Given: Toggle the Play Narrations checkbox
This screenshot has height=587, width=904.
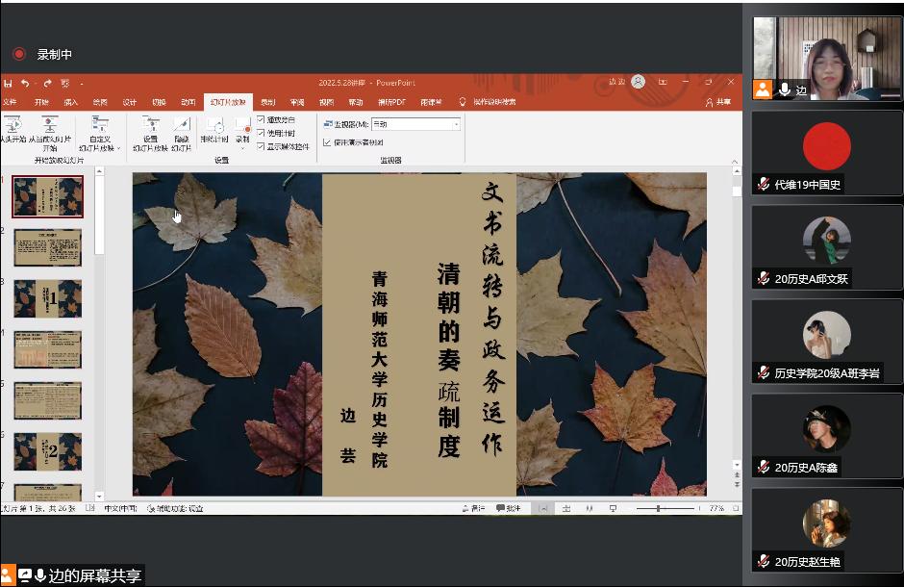Looking at the screenshot, I should point(261,119).
